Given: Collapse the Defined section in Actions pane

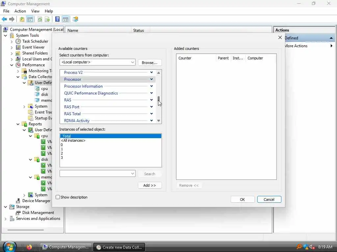Looking at the screenshot, I should click(x=331, y=38).
